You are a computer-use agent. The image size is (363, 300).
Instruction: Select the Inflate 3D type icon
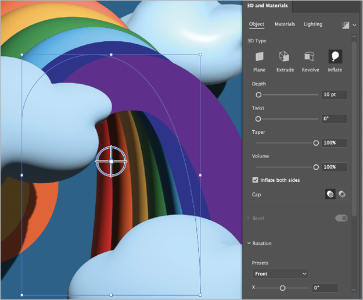(x=335, y=56)
